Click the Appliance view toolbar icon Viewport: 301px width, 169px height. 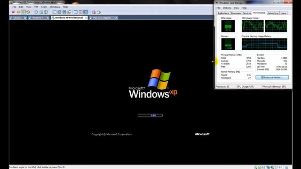[x=80, y=12]
